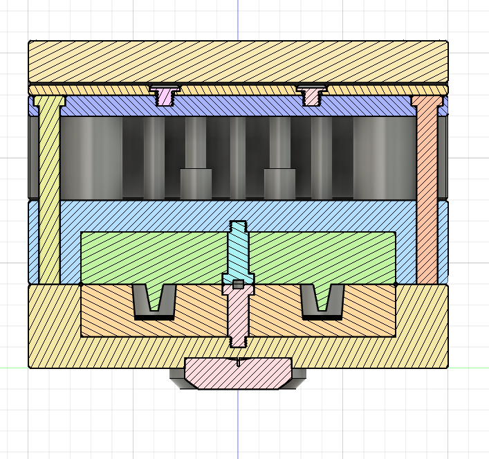Select the thin yellow plate beneath top plate
The width and height of the screenshot is (489, 459).
coord(238,91)
